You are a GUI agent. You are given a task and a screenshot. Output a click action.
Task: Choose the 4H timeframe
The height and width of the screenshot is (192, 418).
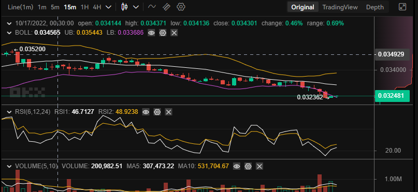[x=97, y=7]
